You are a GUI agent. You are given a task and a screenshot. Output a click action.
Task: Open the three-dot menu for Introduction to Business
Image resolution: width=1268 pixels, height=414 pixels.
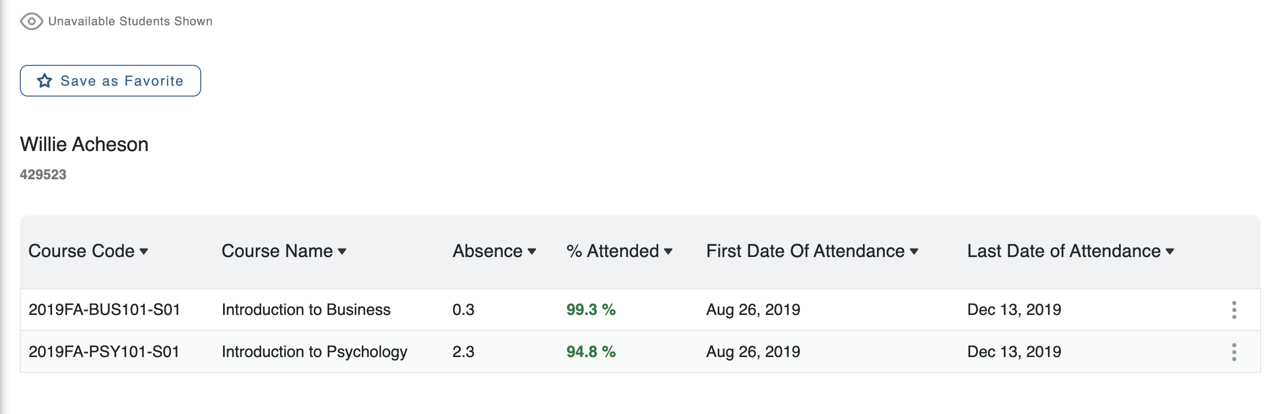coord(1234,310)
